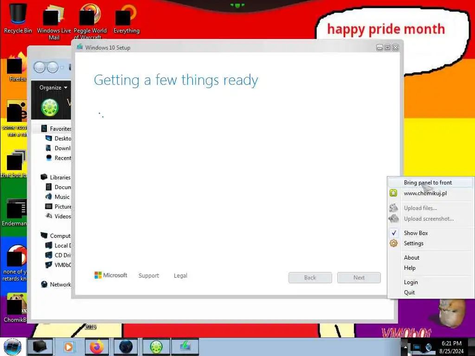Show hidden system tray icons
Screen dimensions: 475x356
click(x=405, y=347)
